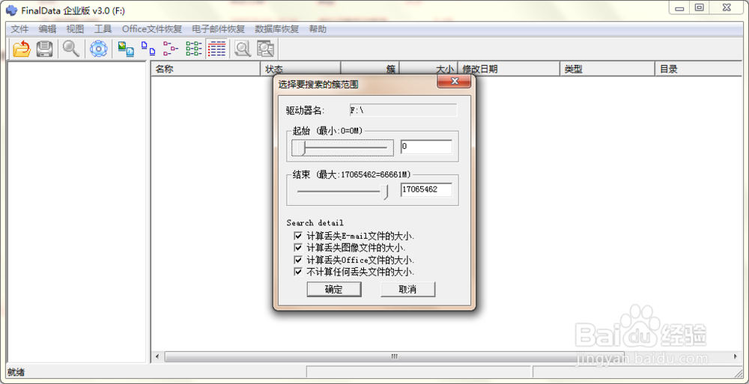Open the 电子邮件恢复 menu
This screenshot has width=749, height=384.
[218, 29]
